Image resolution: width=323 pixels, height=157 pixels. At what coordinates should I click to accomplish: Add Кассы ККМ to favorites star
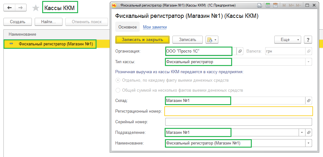click(x=36, y=8)
